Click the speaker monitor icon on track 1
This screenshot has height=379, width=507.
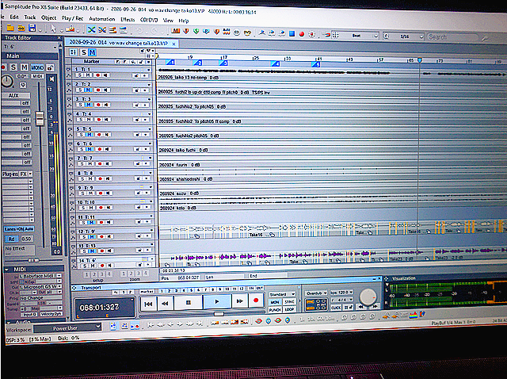105,75
